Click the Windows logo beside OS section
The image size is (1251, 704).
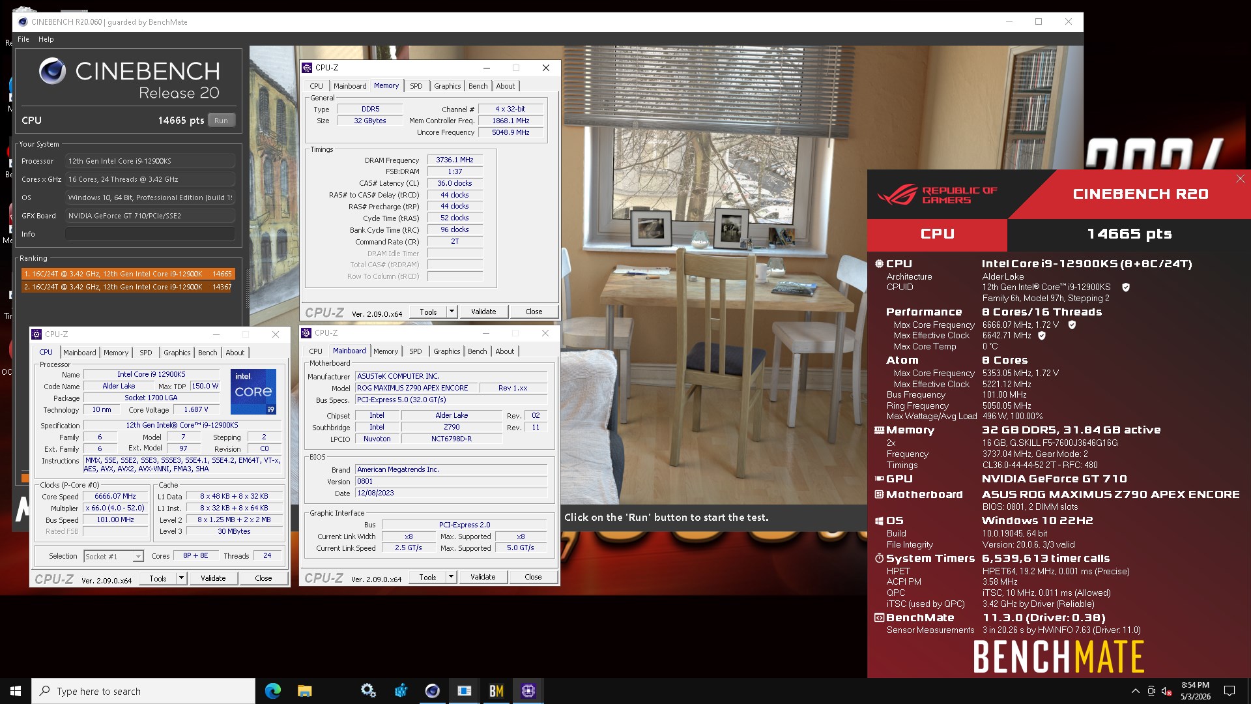coord(879,521)
